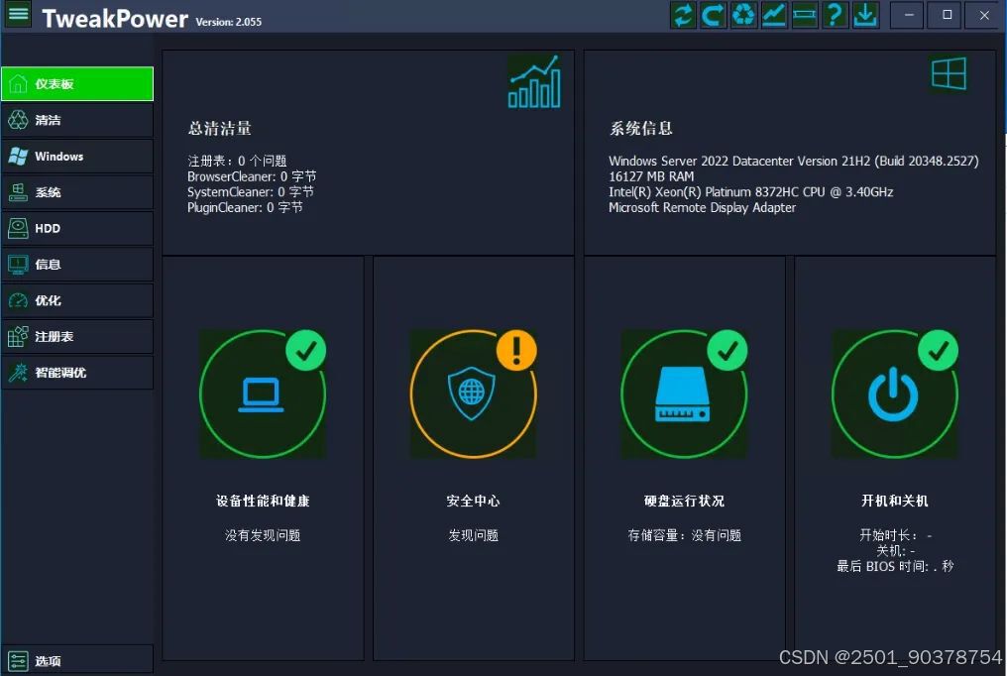Select 仪表板 in the sidebar

(x=77, y=83)
